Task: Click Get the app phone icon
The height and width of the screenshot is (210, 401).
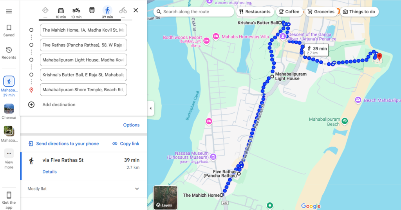Action: point(9,195)
